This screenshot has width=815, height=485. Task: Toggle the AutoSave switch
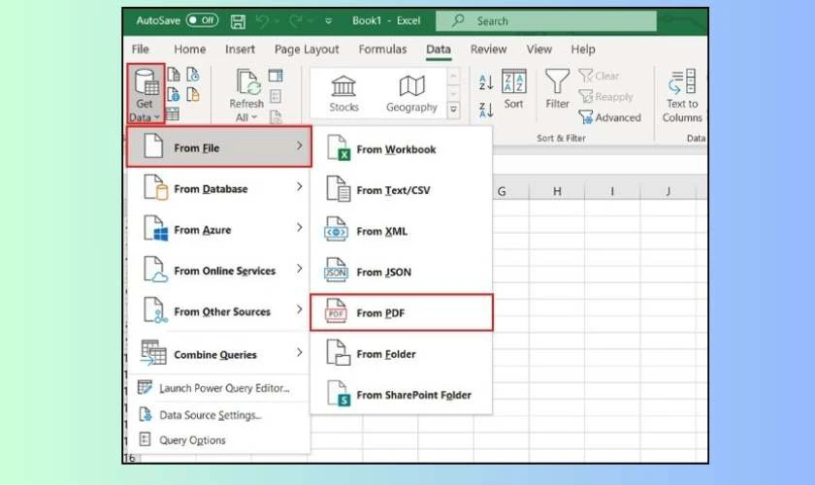click(202, 20)
